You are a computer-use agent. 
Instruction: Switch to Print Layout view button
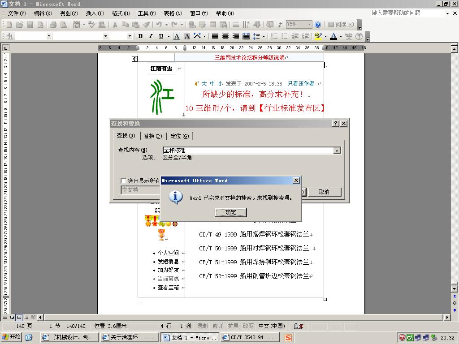click(19, 317)
